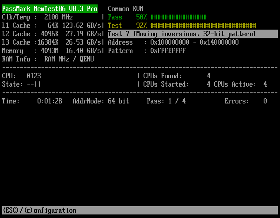This screenshot has height=218, width=280.
Task: Click the yellow Test 92% progress bar
Action: click(203, 25)
